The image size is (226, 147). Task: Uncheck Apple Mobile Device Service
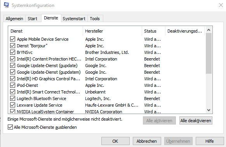point(12,39)
